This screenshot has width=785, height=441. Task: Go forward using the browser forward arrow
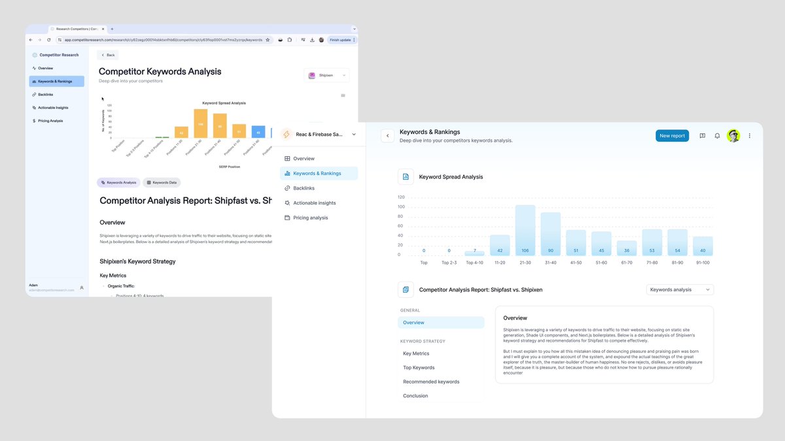pyautogui.click(x=39, y=40)
